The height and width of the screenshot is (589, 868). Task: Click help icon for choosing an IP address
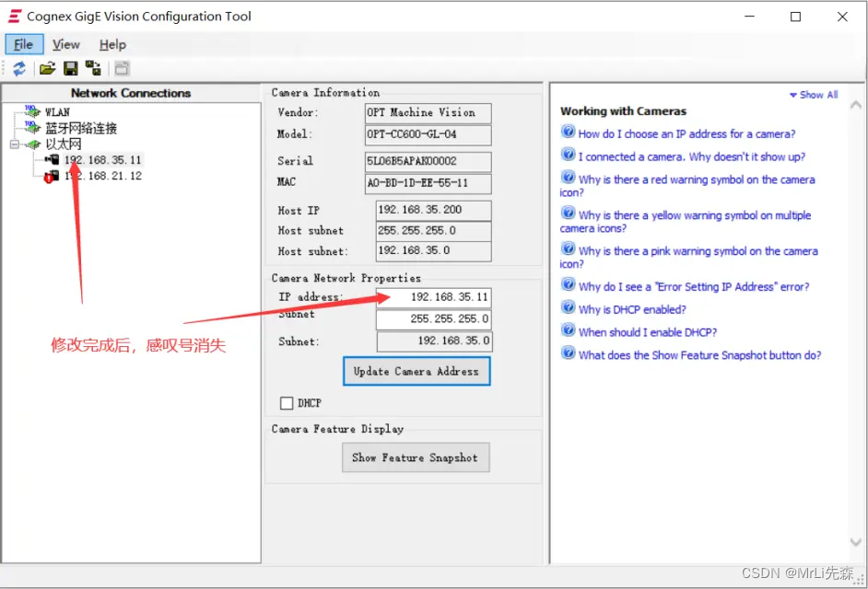pyautogui.click(x=568, y=132)
